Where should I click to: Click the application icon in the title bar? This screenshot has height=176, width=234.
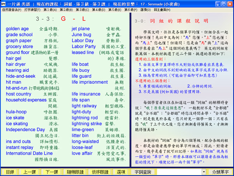point(4,3)
